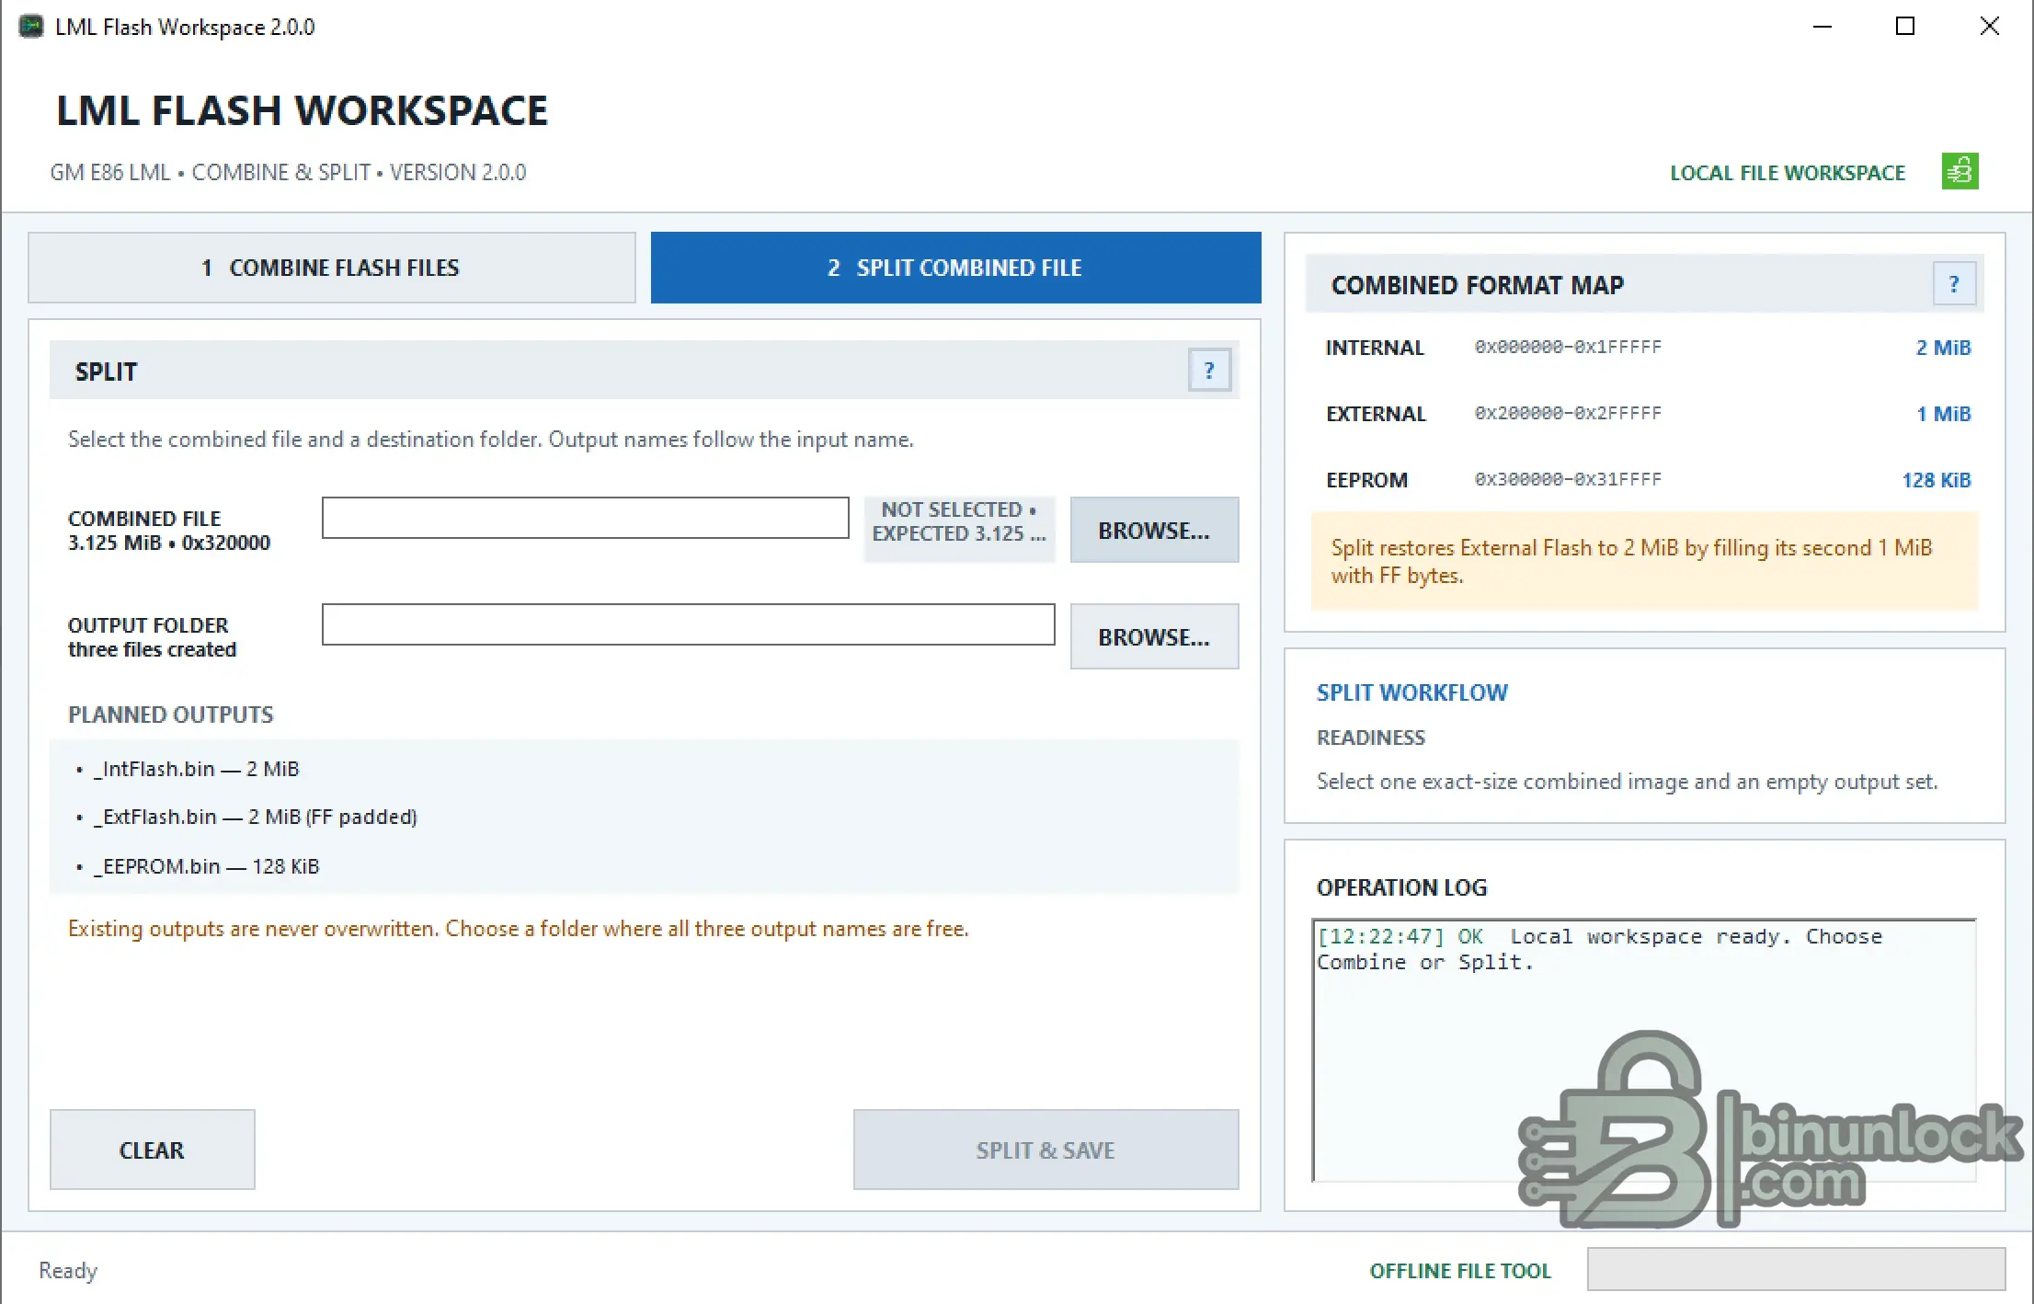Image resolution: width=2034 pixels, height=1304 pixels.
Task: Minimize the LML Flash Workspace window
Action: pos(1823,27)
